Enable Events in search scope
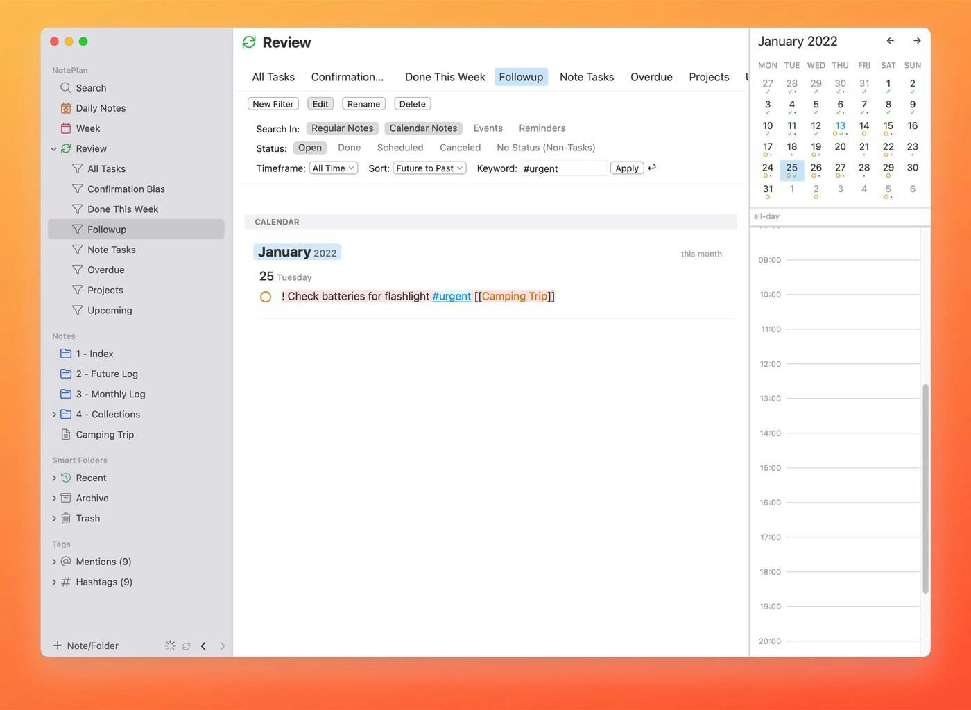The image size is (971, 710). (488, 128)
